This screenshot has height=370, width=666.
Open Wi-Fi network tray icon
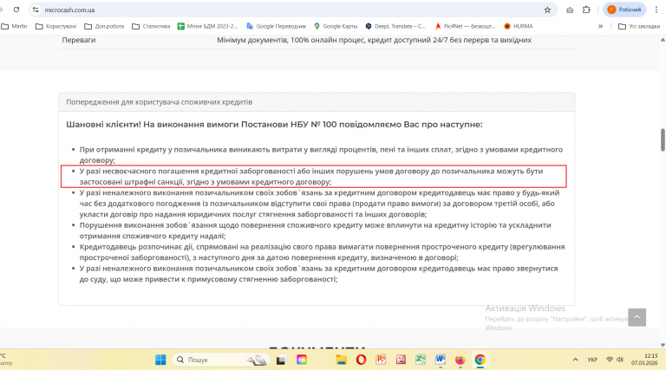click(610, 360)
